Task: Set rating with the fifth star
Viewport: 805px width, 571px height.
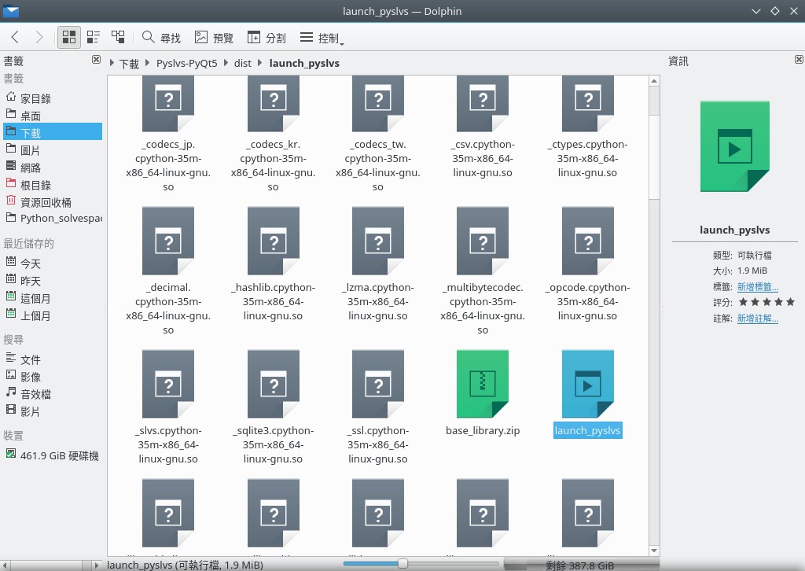Action: pyautogui.click(x=791, y=302)
